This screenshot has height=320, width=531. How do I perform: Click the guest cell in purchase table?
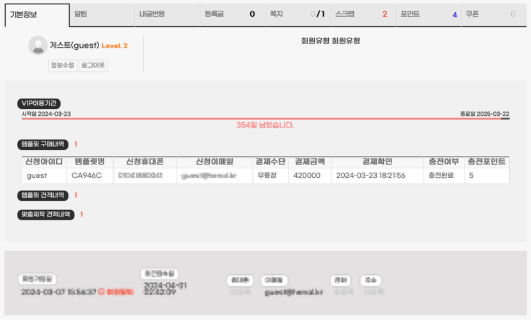pos(44,175)
